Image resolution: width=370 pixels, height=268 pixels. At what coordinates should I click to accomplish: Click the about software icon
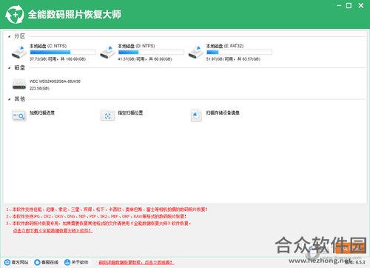[67, 262]
